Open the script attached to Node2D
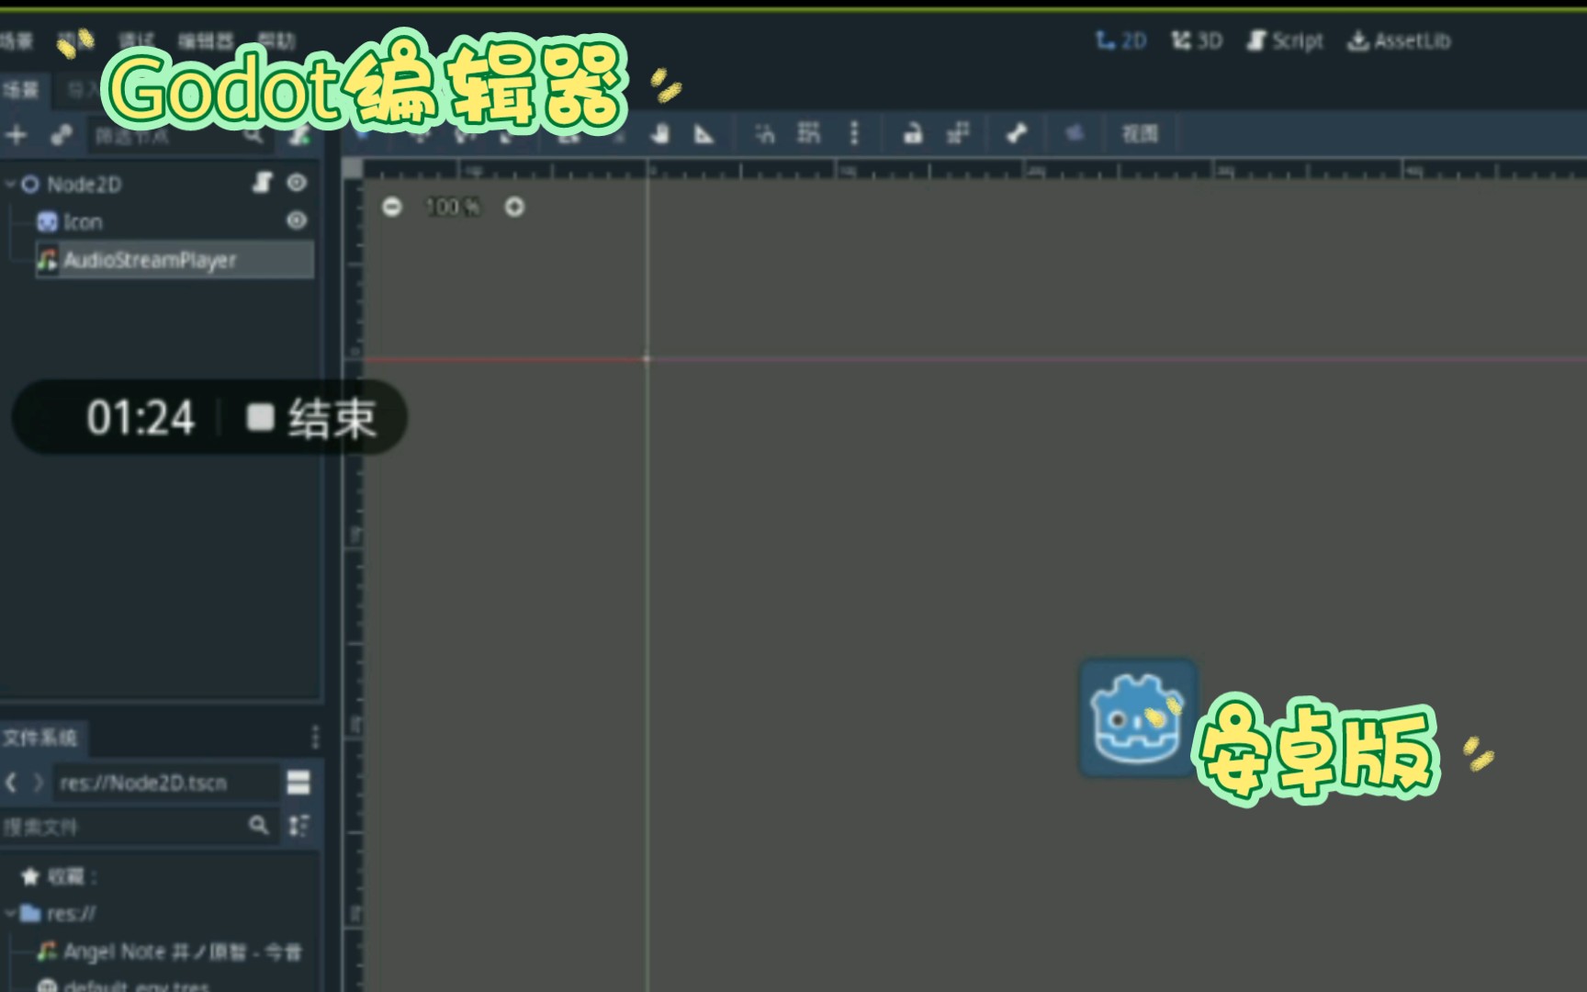 point(263,183)
